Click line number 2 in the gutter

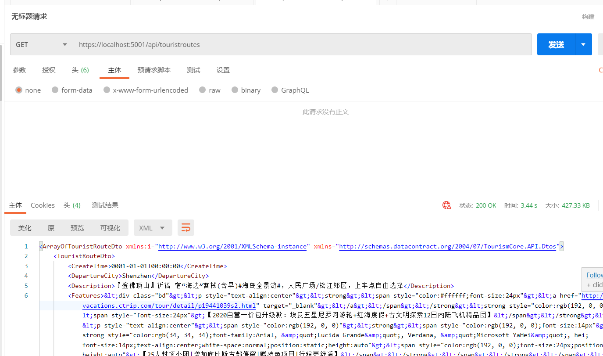tap(26, 256)
